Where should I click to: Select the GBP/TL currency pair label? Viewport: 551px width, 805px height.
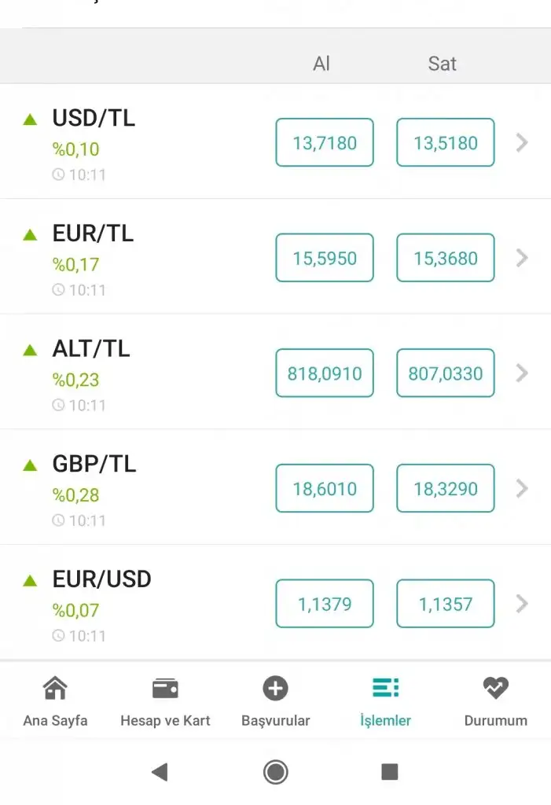94,464
